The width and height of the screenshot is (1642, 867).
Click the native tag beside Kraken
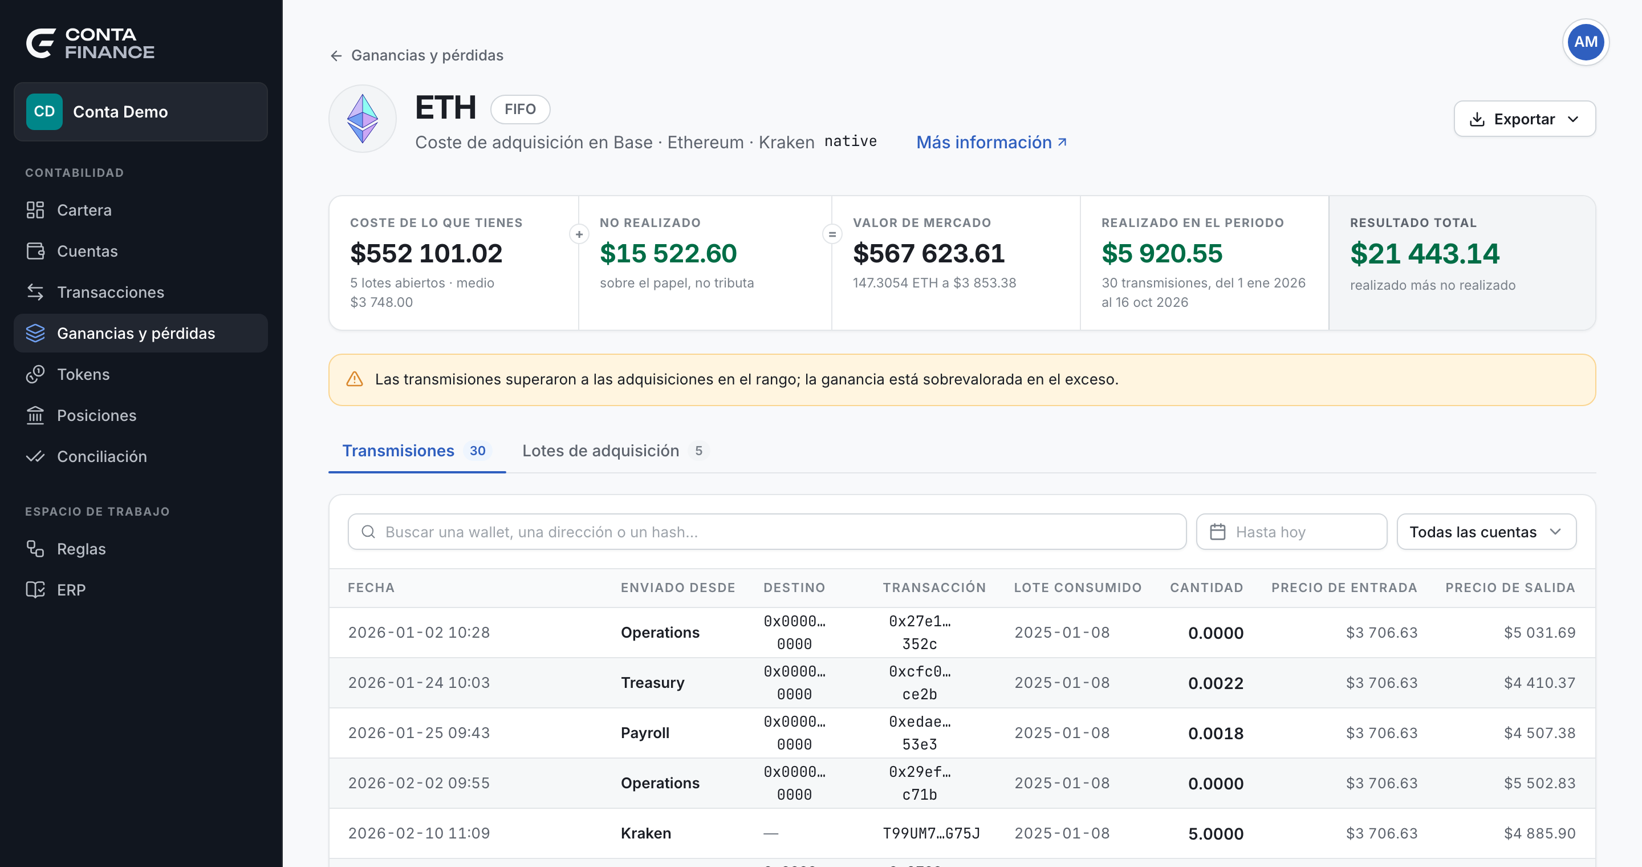tap(850, 141)
